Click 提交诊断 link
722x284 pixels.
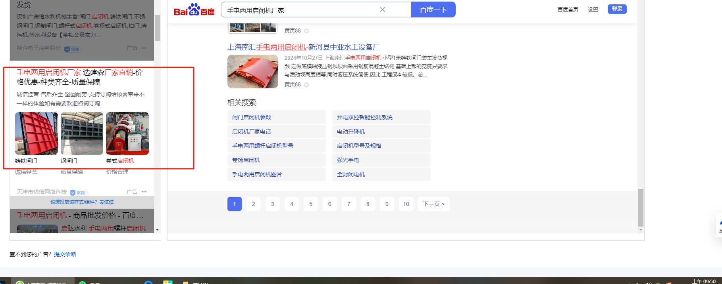65,254
